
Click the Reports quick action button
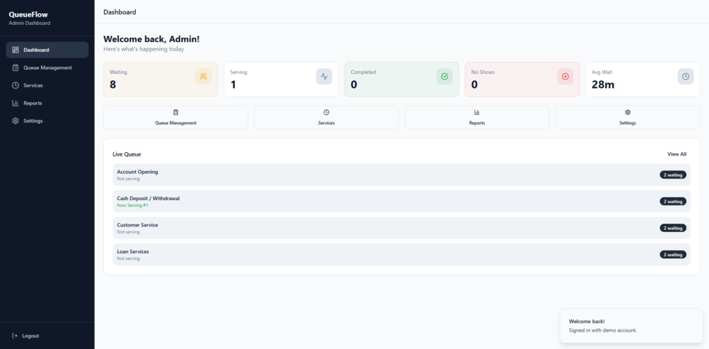click(476, 118)
